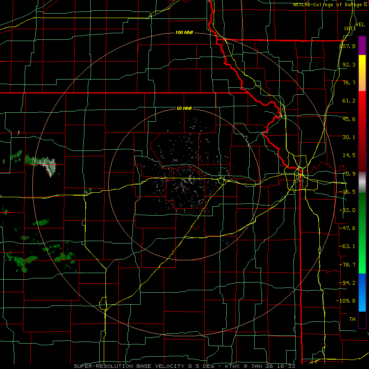Click the yellow-to-orange color bar segment
The image size is (369, 369).
(362, 73)
